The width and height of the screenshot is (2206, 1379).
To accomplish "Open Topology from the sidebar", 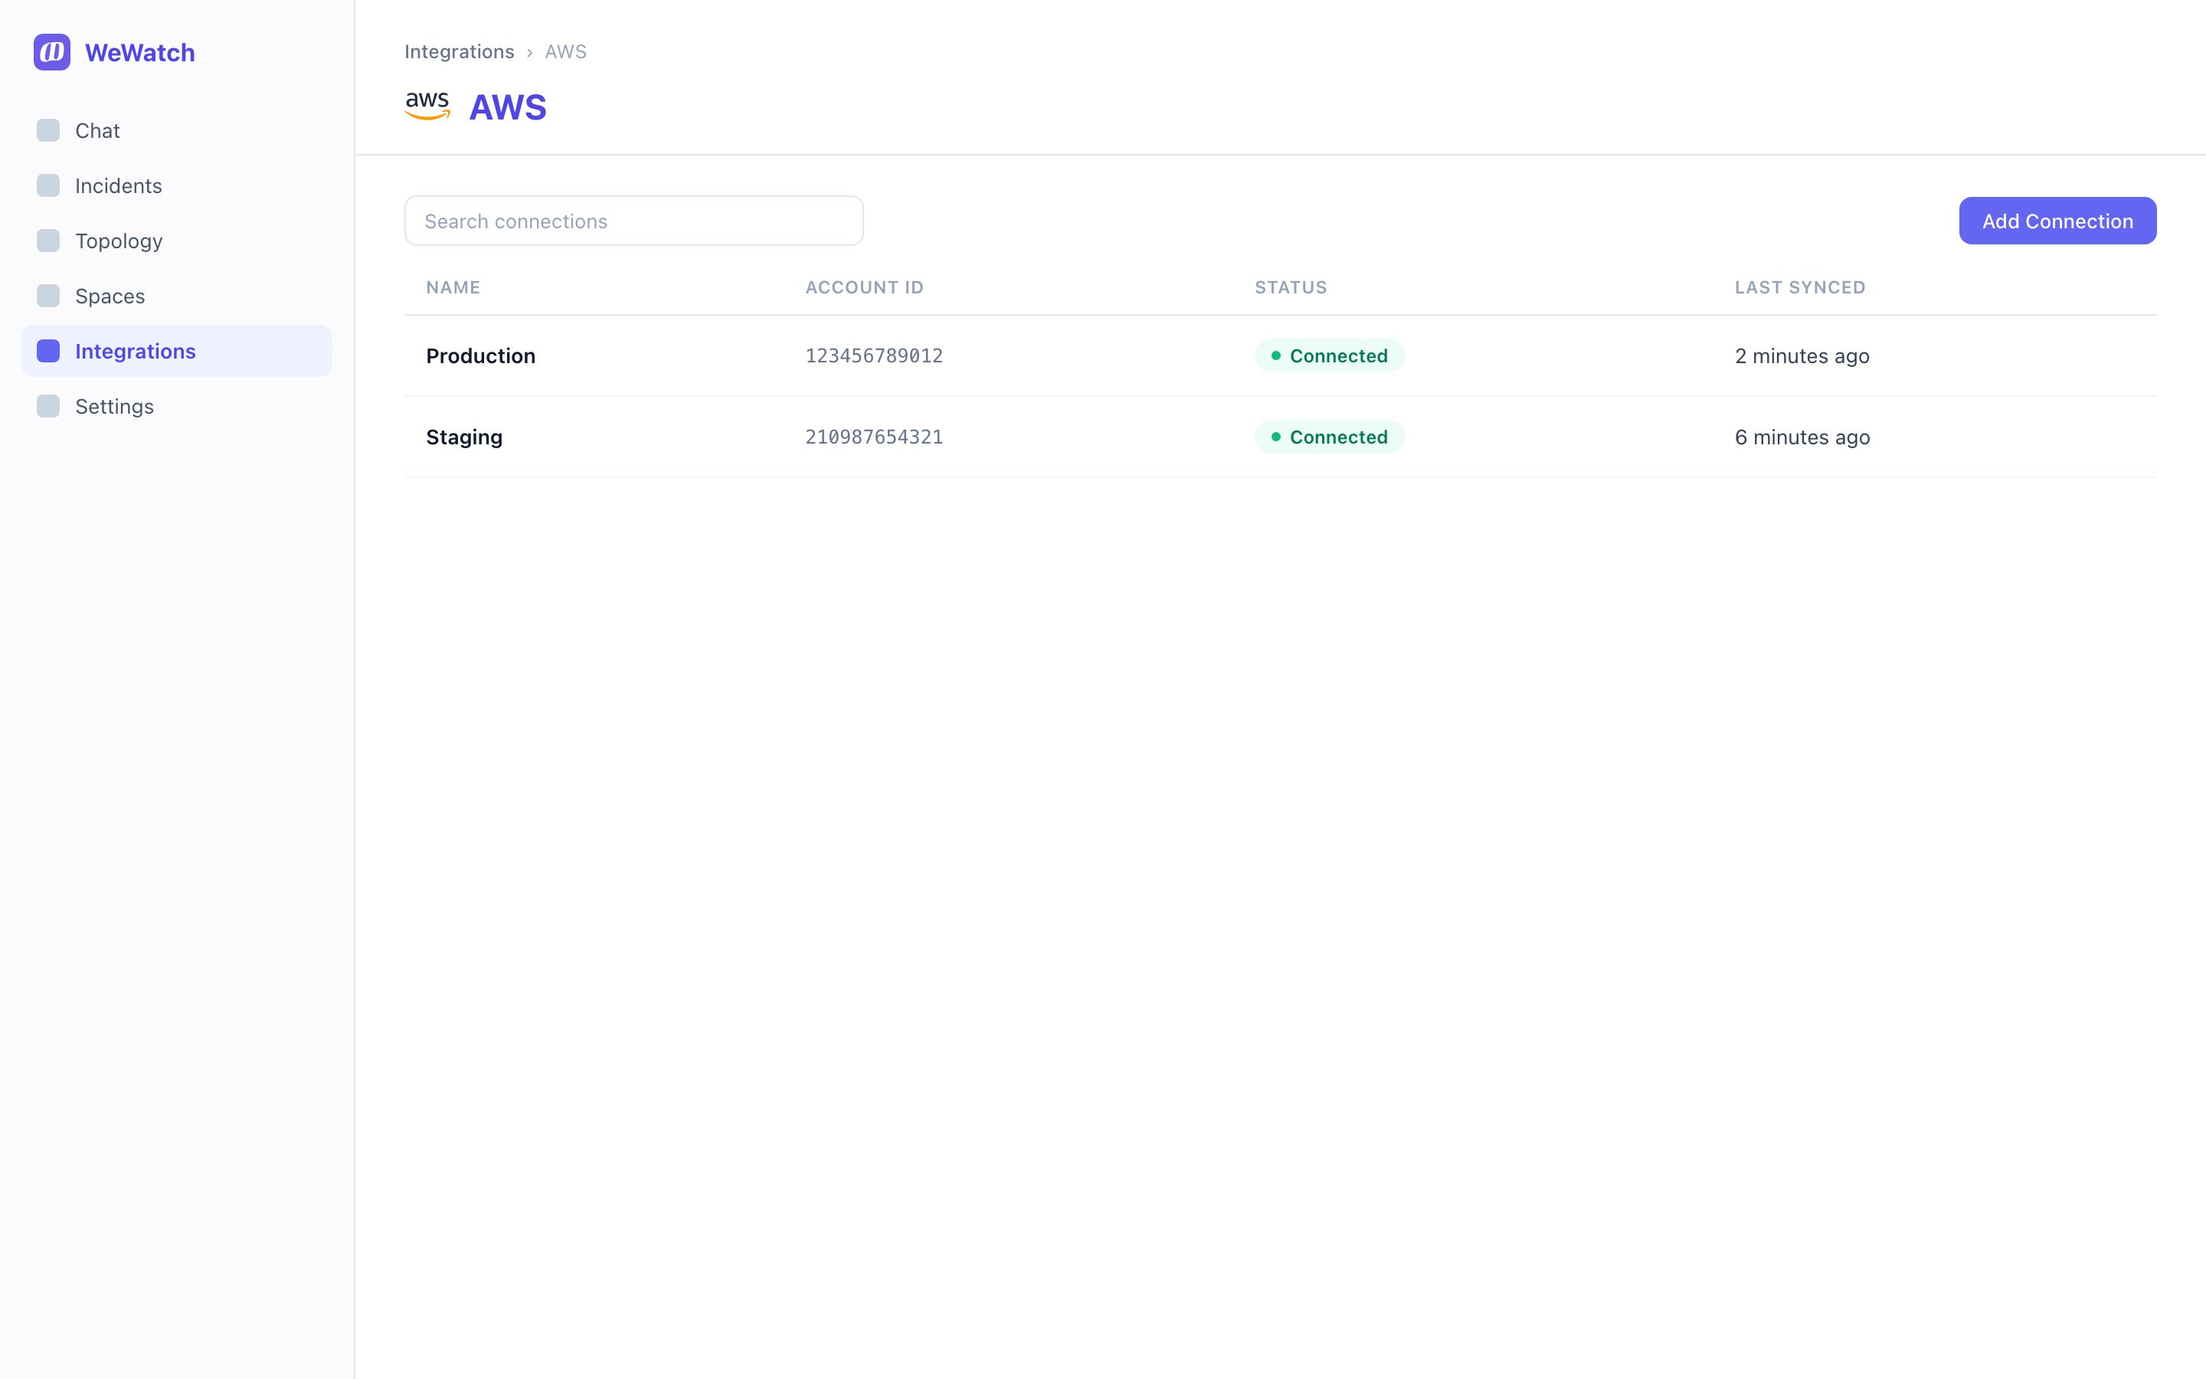I will pos(177,241).
